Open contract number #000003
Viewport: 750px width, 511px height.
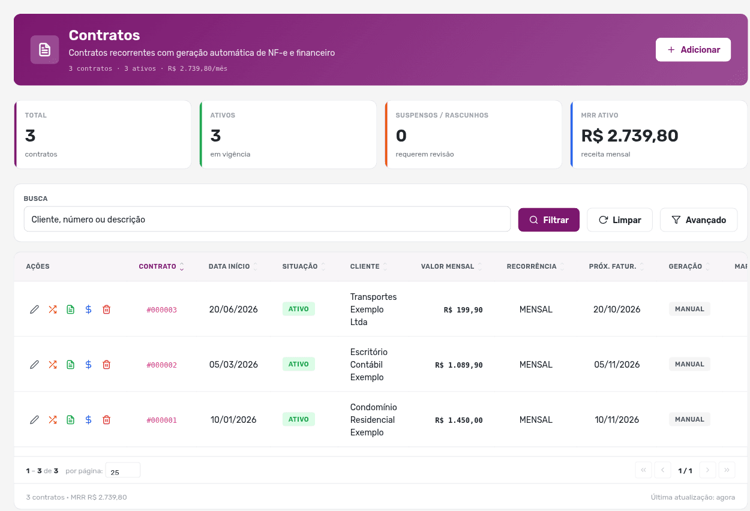coord(162,310)
